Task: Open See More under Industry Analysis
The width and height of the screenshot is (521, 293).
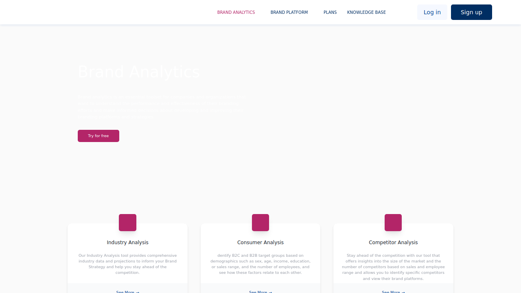Action: (x=127, y=291)
